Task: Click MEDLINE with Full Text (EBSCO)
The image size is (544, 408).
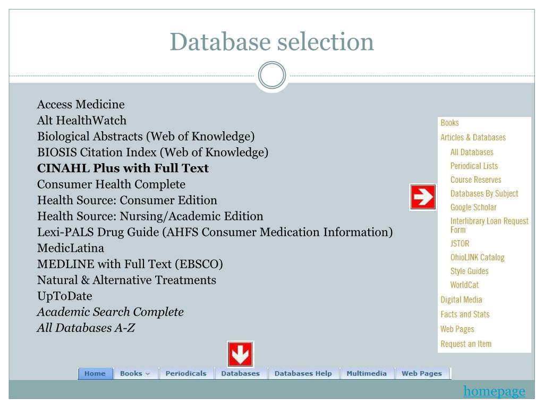Action: click(x=130, y=264)
